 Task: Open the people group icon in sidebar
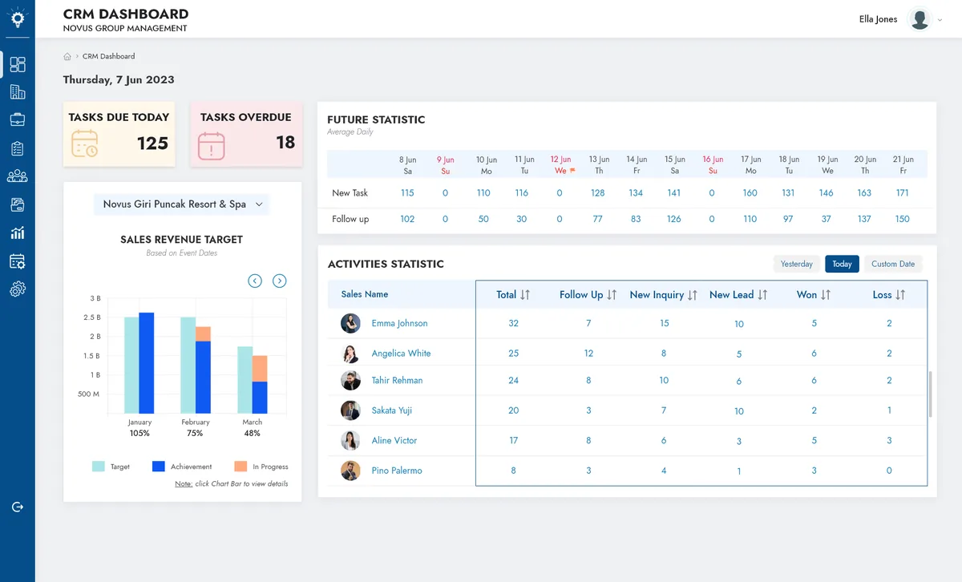coord(18,176)
